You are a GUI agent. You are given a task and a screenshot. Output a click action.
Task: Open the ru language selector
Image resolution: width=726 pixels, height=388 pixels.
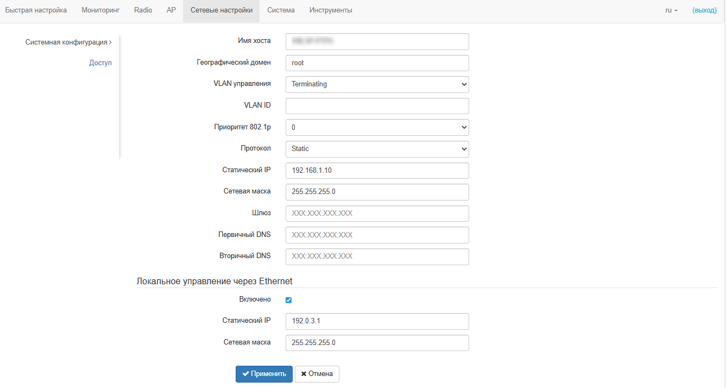pyautogui.click(x=671, y=10)
